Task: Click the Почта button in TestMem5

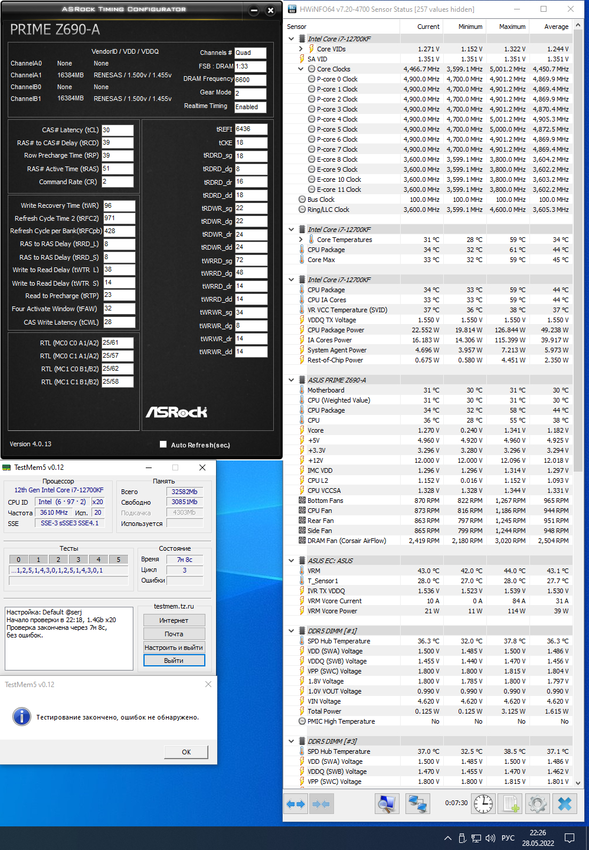Action: pyautogui.click(x=174, y=634)
